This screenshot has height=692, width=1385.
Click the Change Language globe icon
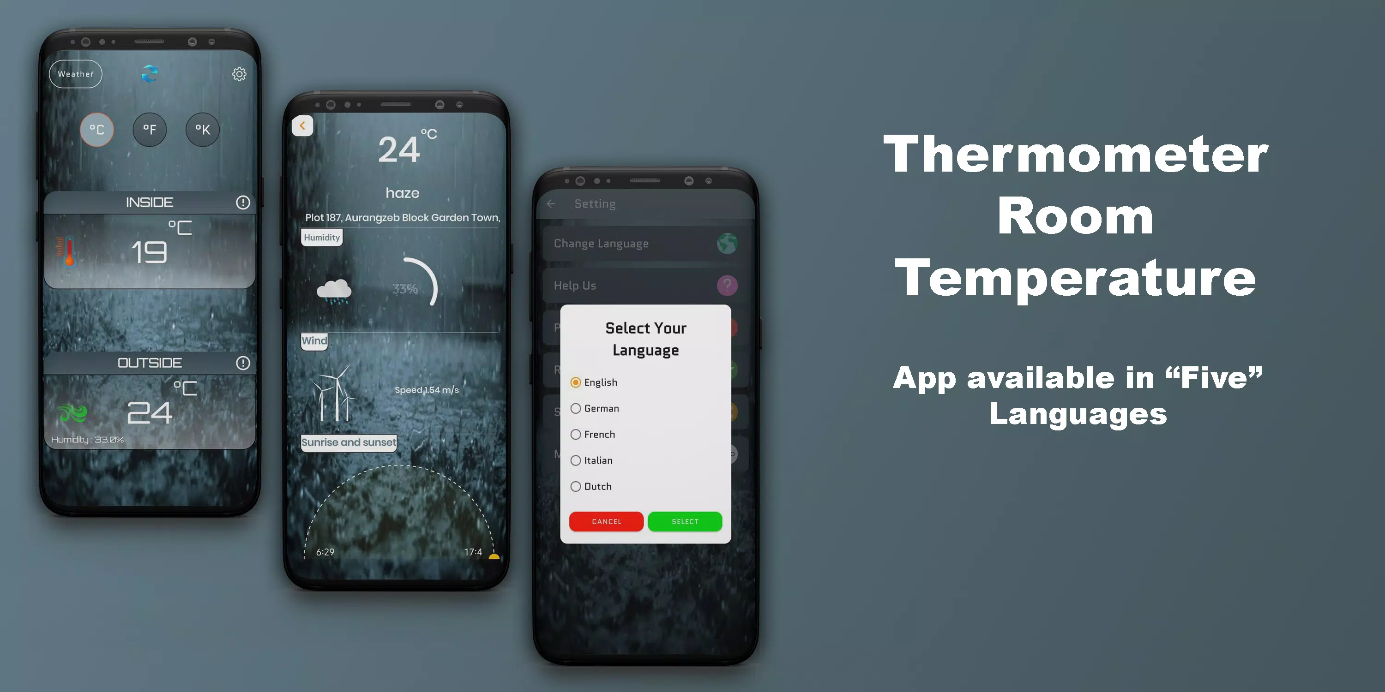point(729,243)
